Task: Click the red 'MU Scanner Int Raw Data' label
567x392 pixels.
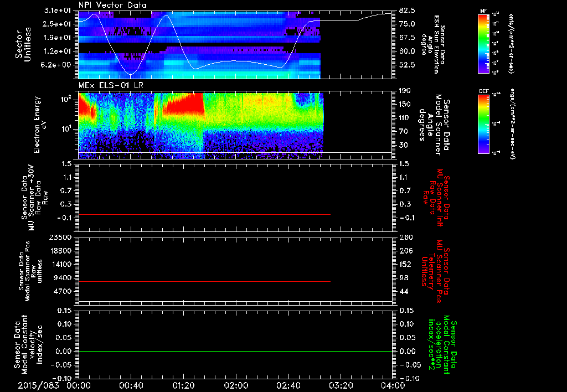Action: (x=436, y=198)
